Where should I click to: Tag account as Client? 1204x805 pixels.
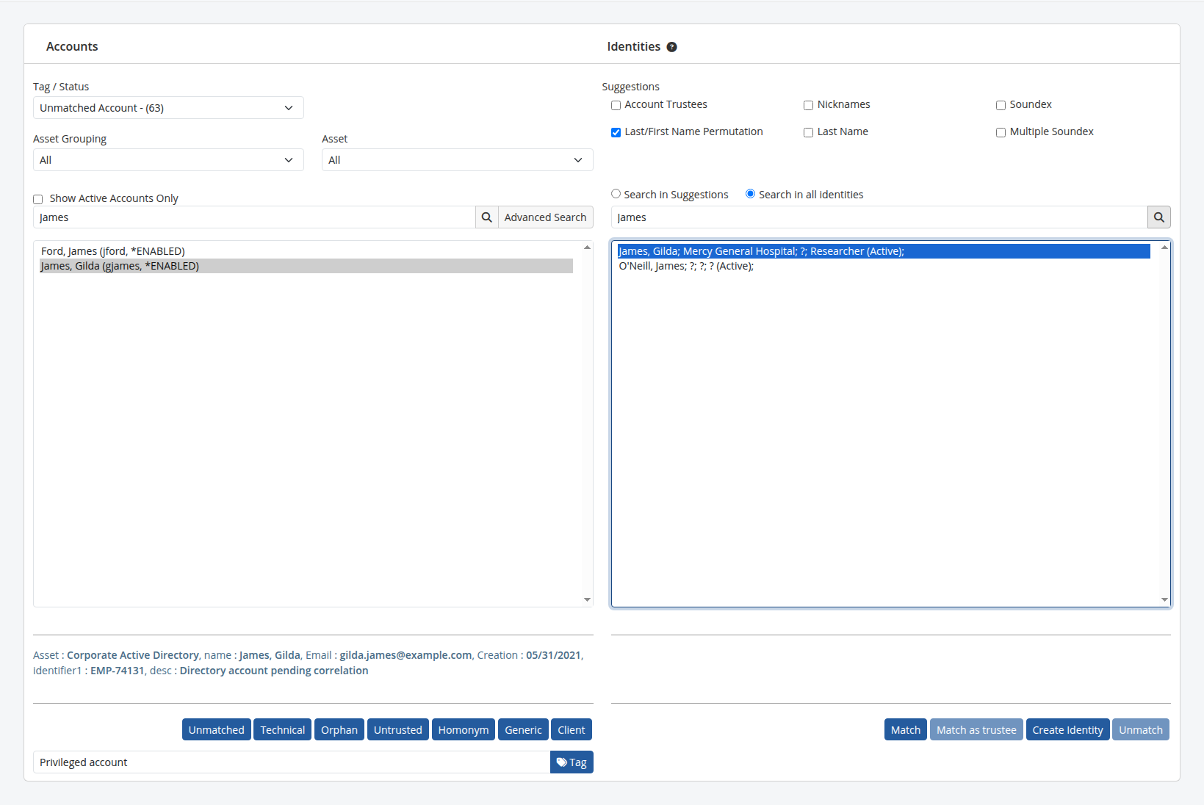coord(572,729)
